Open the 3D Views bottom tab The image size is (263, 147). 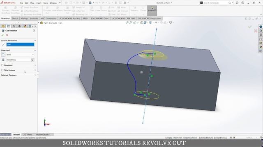coord(28,134)
